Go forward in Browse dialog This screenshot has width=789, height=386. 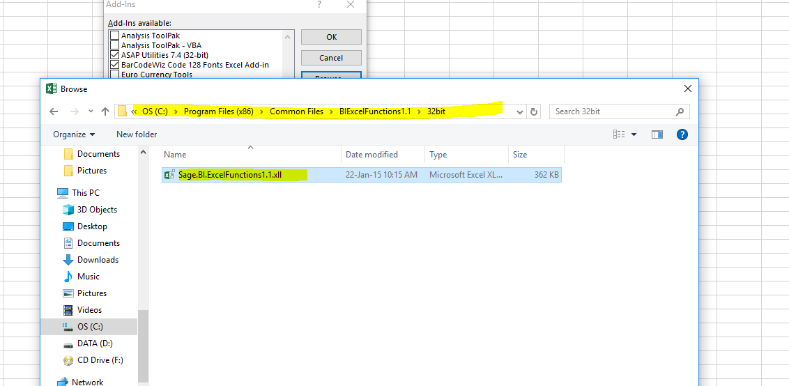click(74, 111)
